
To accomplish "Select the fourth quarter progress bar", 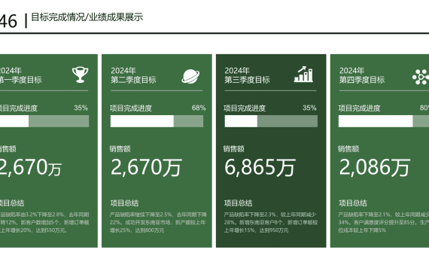I will (384, 121).
